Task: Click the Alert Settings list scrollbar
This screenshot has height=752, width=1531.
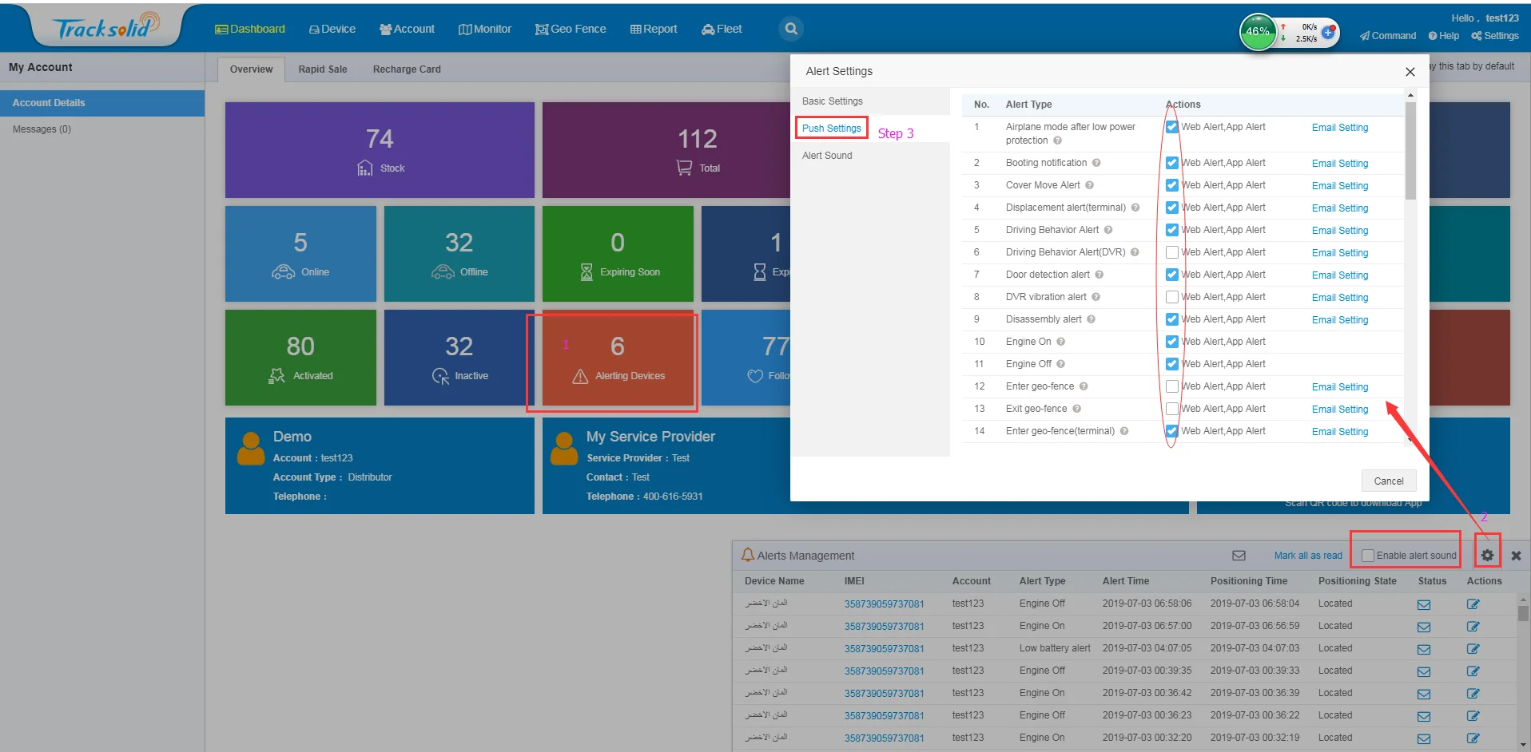Action: 1410,152
